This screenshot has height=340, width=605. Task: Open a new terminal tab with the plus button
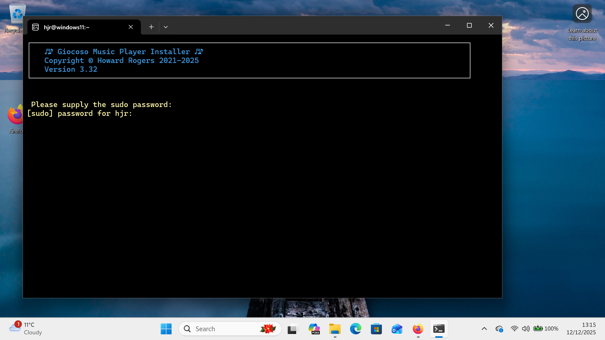(x=151, y=27)
